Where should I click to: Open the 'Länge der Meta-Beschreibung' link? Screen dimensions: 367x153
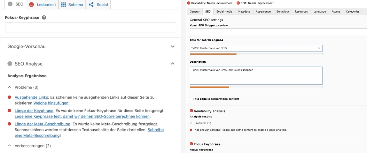pyautogui.click(x=42, y=124)
